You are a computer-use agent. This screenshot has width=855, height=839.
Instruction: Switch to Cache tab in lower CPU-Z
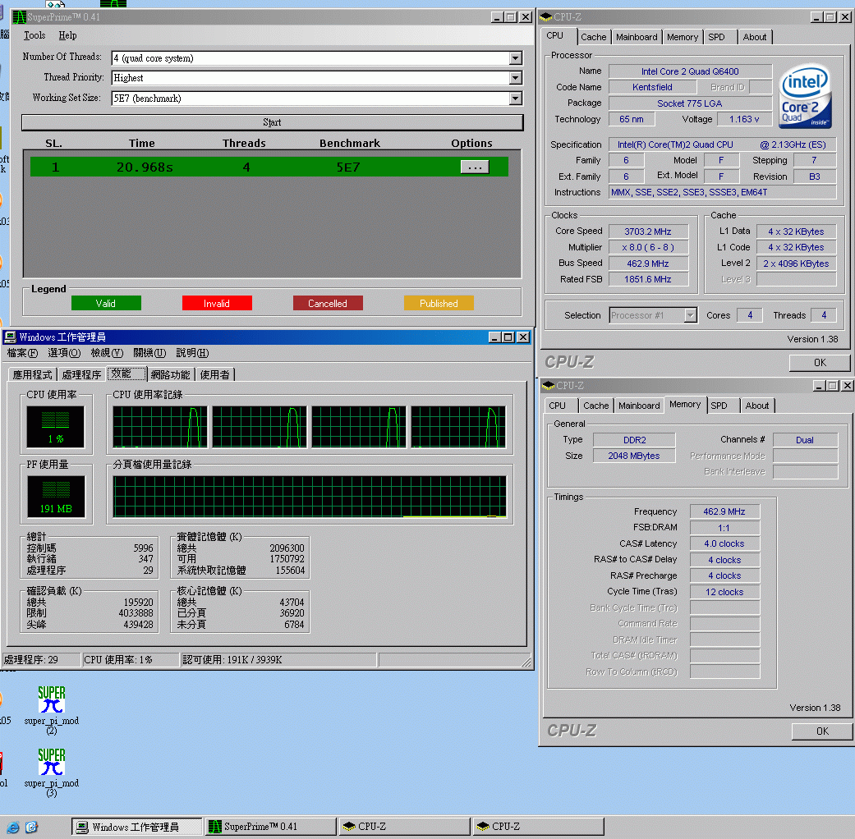[595, 406]
